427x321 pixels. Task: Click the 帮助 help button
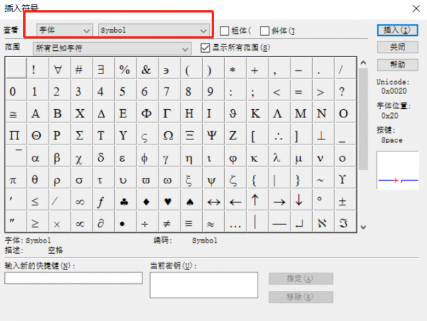[397, 65]
